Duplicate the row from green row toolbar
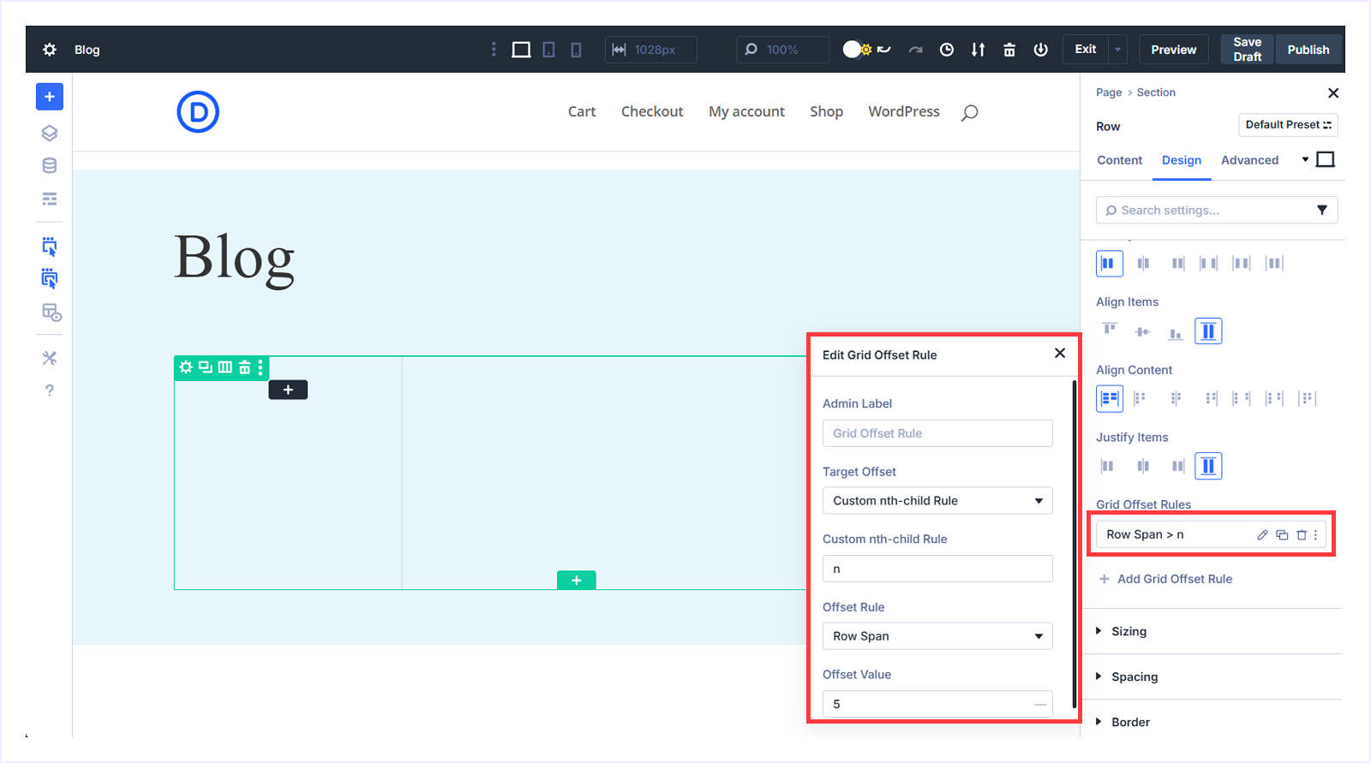Image resolution: width=1371 pixels, height=763 pixels. [x=206, y=367]
